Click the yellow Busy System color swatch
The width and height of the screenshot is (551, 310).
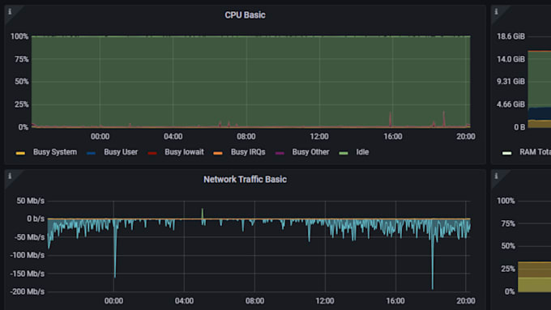tap(20, 153)
